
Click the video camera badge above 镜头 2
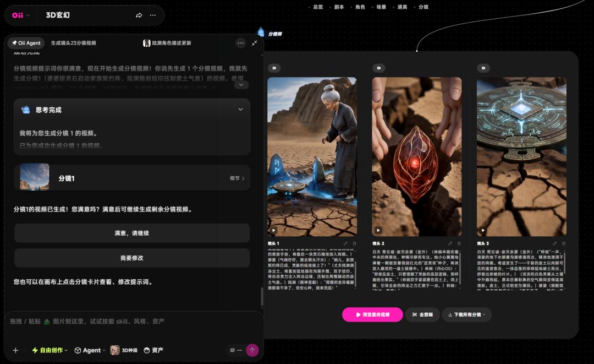(x=379, y=68)
